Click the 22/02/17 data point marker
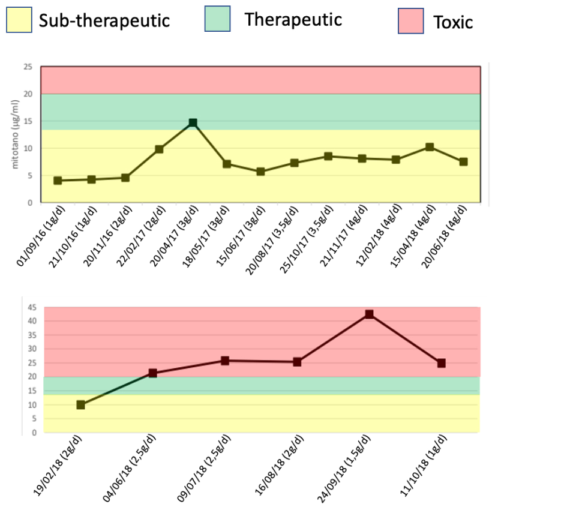Image resolution: width=576 pixels, height=516 pixels. (x=159, y=149)
